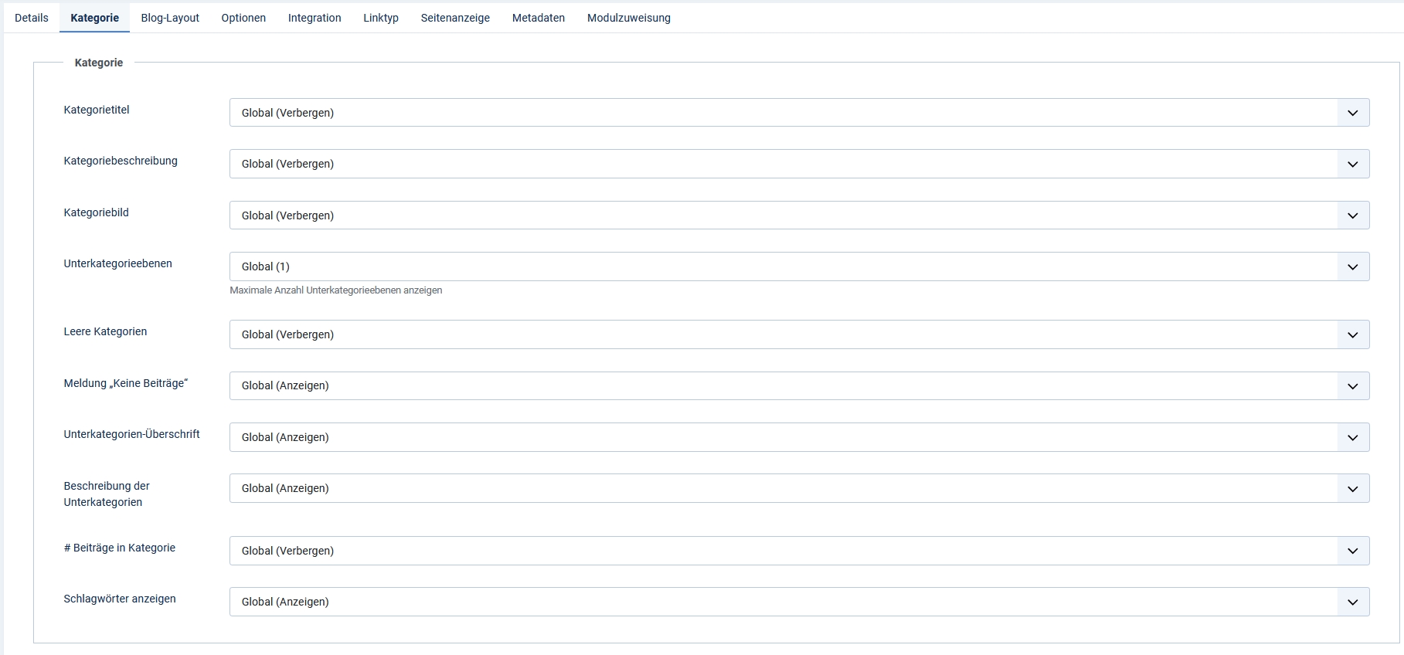Go to the Linktyp tab
1404x655 pixels.
[x=381, y=18]
